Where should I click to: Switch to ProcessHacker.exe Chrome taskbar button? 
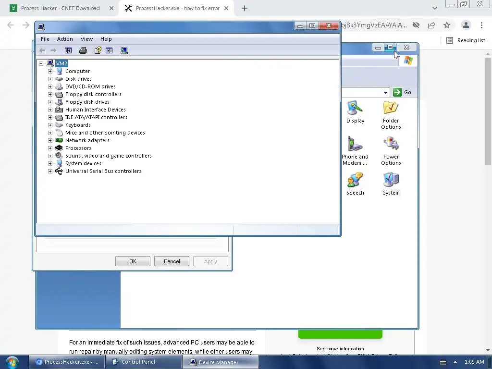point(67,362)
